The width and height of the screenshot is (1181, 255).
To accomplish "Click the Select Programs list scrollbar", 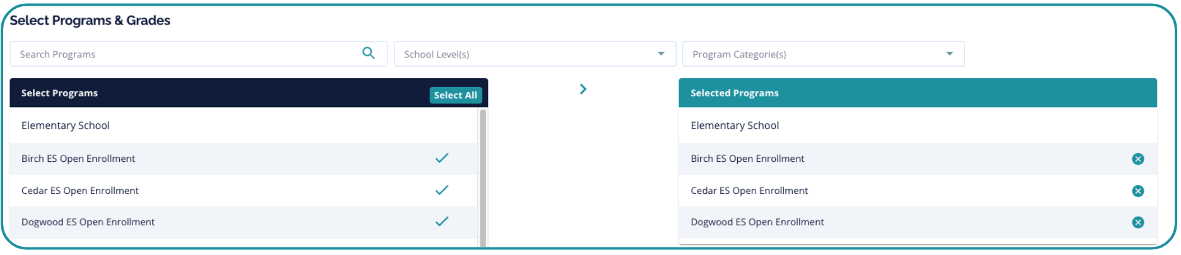I will [483, 178].
